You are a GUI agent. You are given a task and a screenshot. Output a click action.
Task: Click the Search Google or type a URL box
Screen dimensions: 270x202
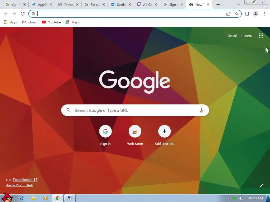pos(135,110)
